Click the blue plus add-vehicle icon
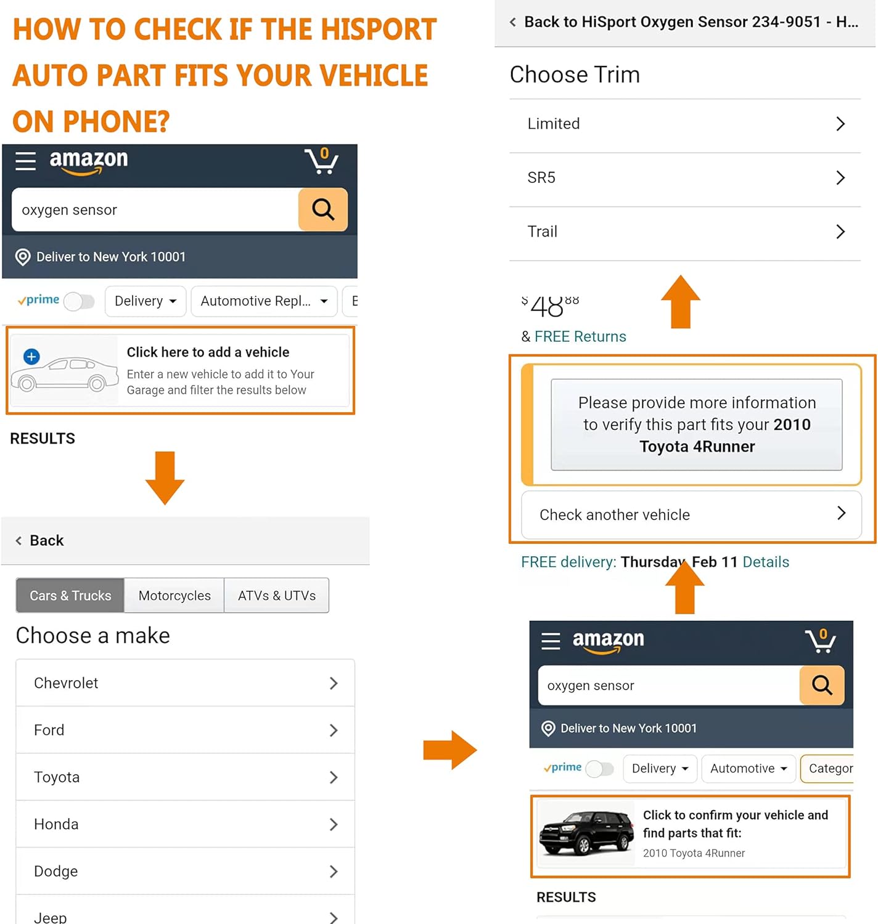Image resolution: width=878 pixels, height=924 pixels. (31, 356)
